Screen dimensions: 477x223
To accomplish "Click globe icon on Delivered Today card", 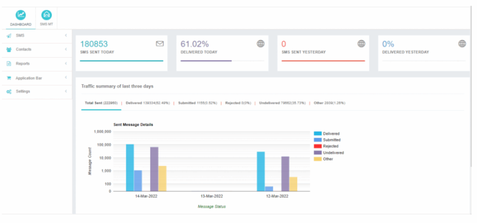I will (260, 44).
